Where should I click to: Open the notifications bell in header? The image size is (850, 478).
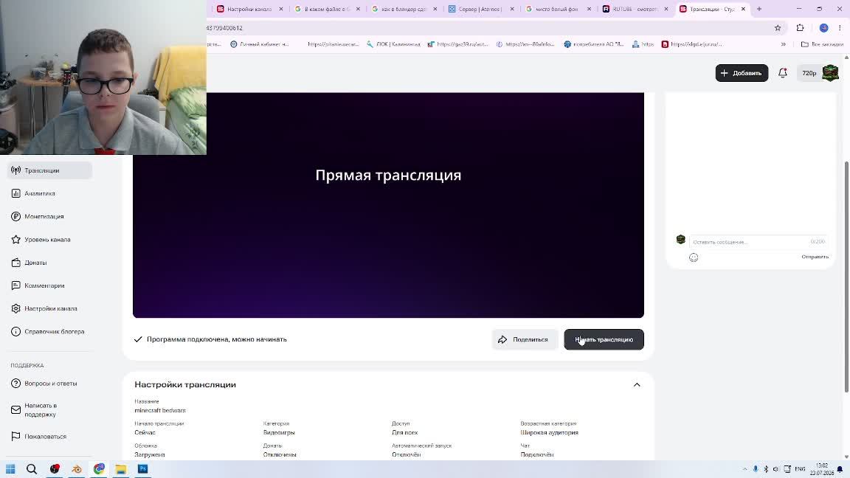point(782,72)
